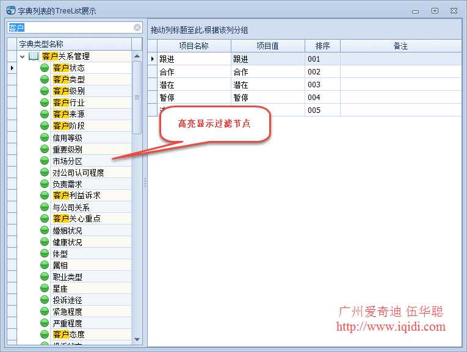The height and width of the screenshot is (352, 467).
Task: Click the tree scrollbar down arrow
Action: tap(137, 339)
